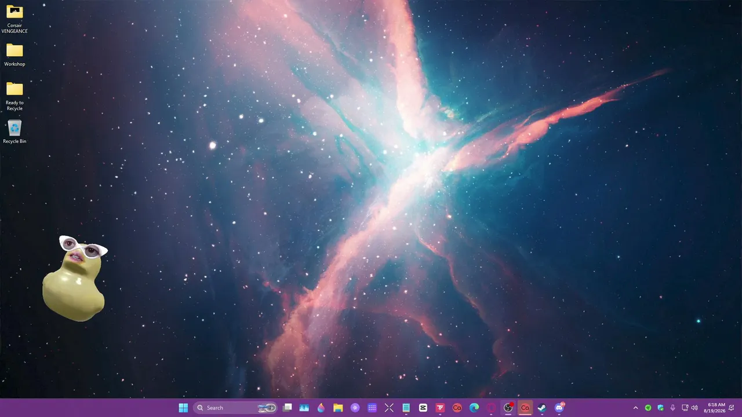Open Discord from the taskbar
Viewport: 742px width, 417px height.
[x=559, y=408]
